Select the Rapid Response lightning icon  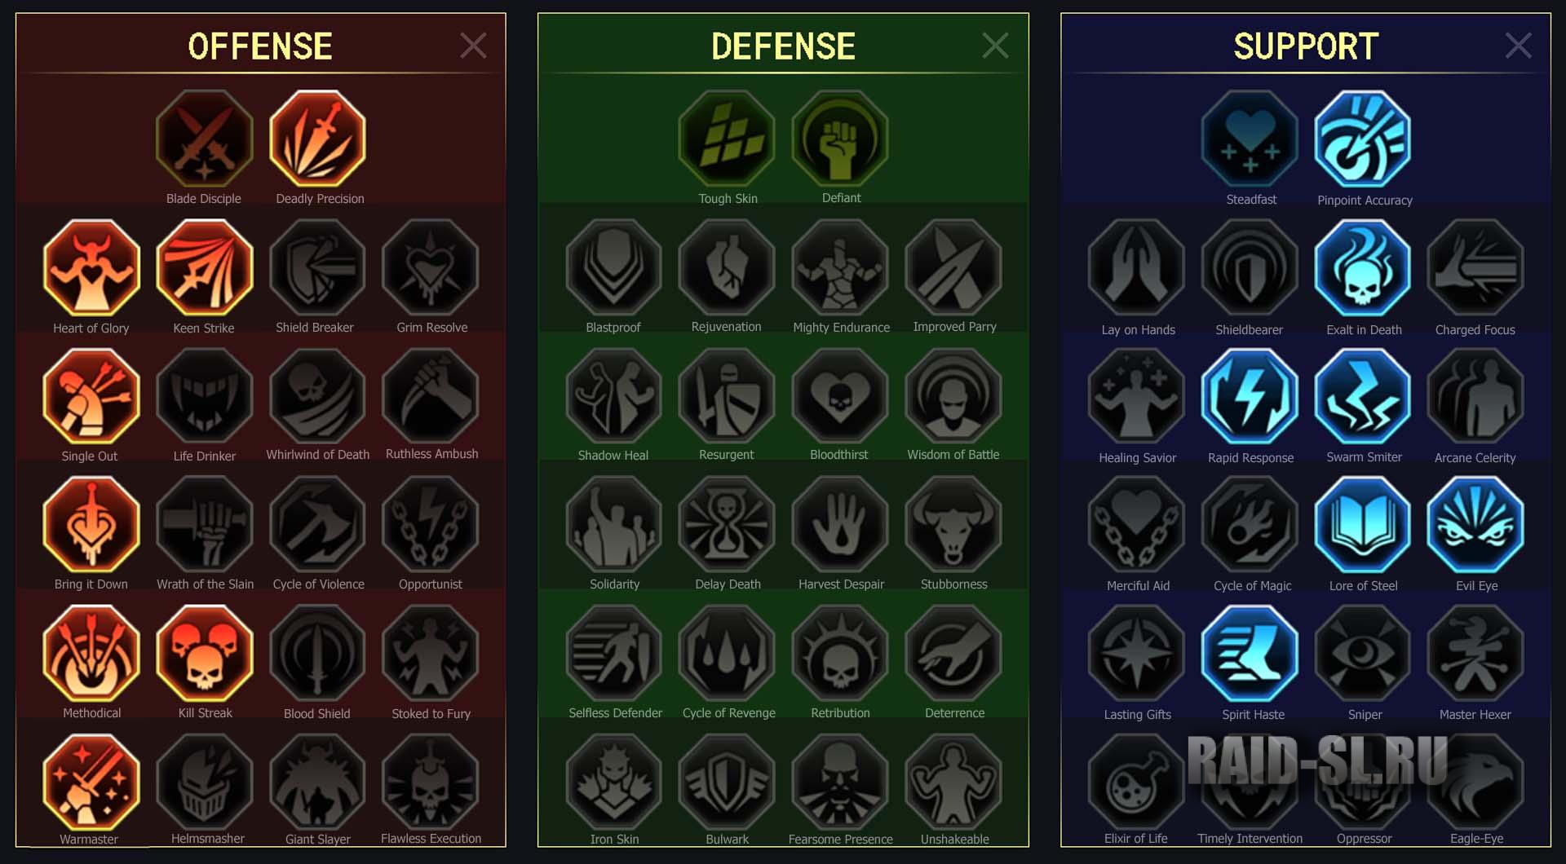coord(1250,397)
